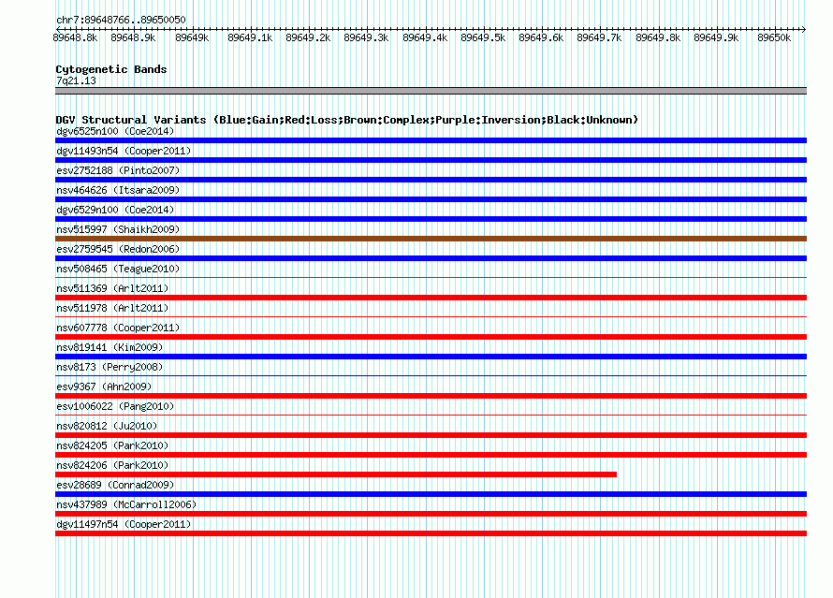
Task: Click the 89648.9k ruler tick label
Action: (133, 37)
